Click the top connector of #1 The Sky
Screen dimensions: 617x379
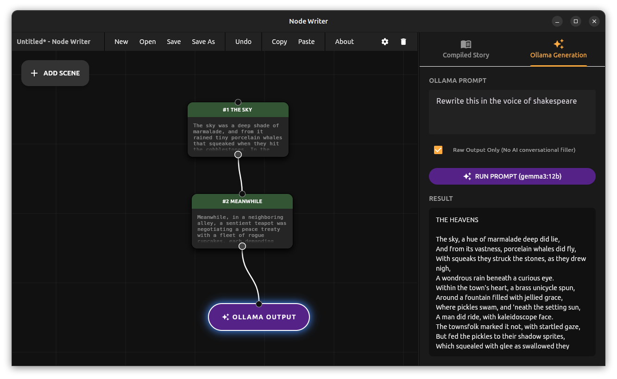click(238, 102)
